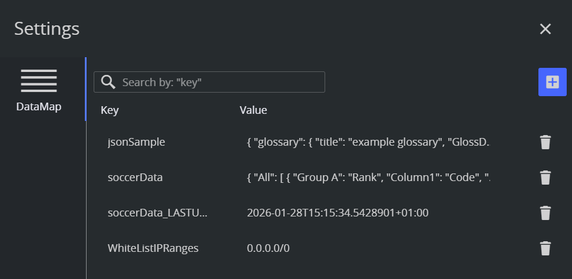Select the jsonSample key

[x=136, y=142]
